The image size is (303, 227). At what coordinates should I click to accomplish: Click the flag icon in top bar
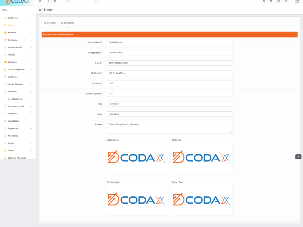pos(278,1)
